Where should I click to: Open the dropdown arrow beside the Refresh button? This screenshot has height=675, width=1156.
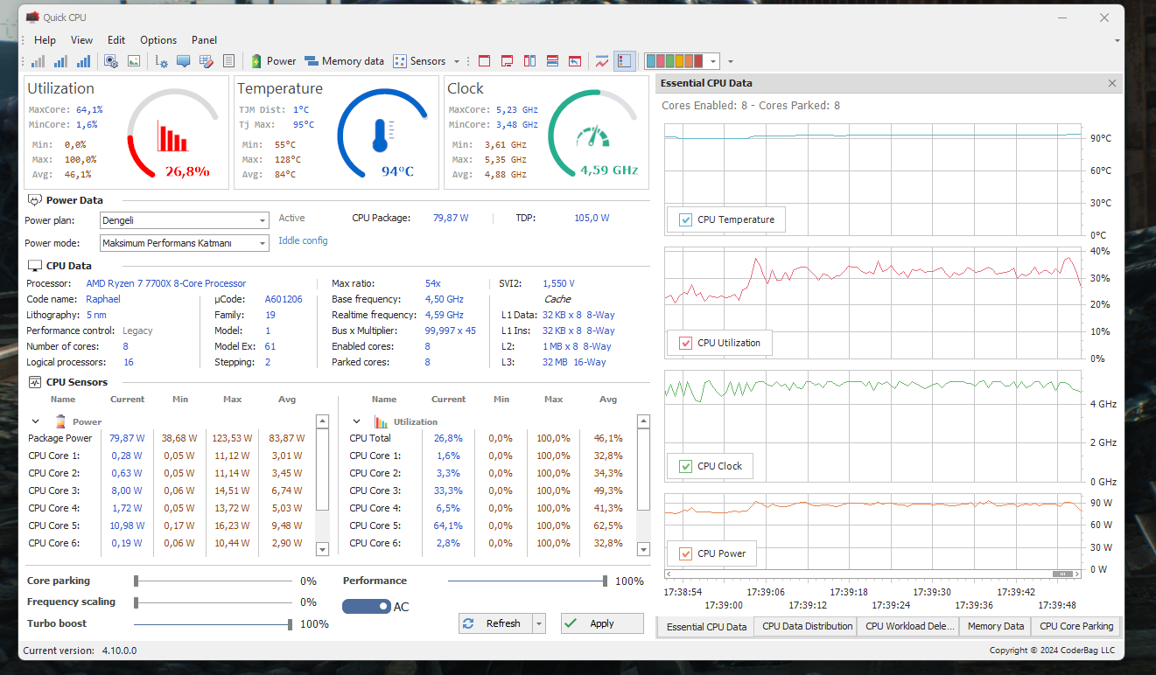539,623
